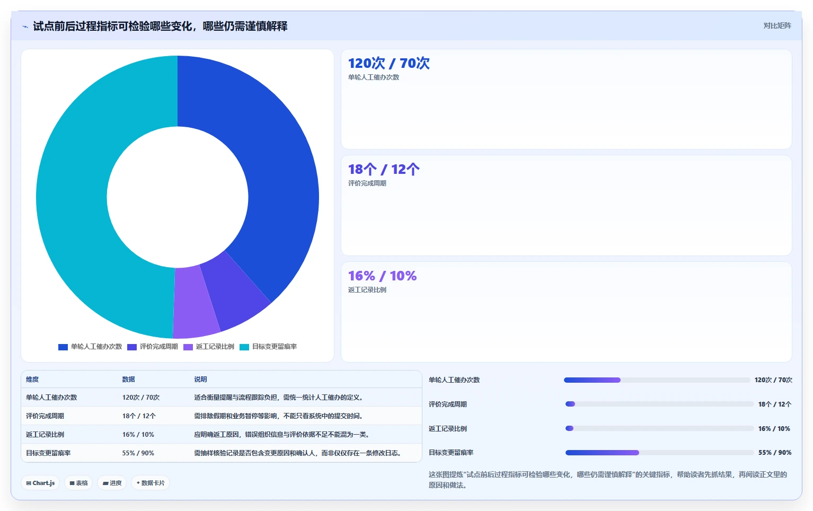The image size is (813, 511).
Task: Click description starting 需排除假期和业务暂停
Action: [x=278, y=416]
